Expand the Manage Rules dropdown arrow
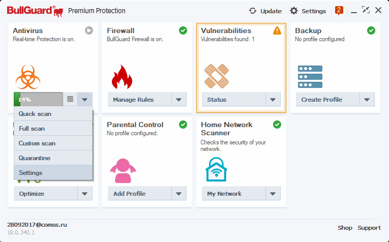 [x=178, y=100]
